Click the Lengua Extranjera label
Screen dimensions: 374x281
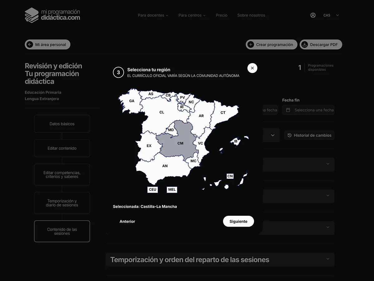click(x=42, y=99)
